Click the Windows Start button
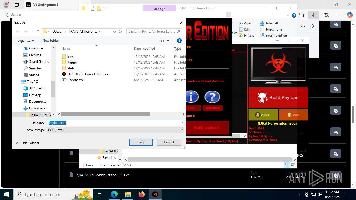 click(x=7, y=194)
